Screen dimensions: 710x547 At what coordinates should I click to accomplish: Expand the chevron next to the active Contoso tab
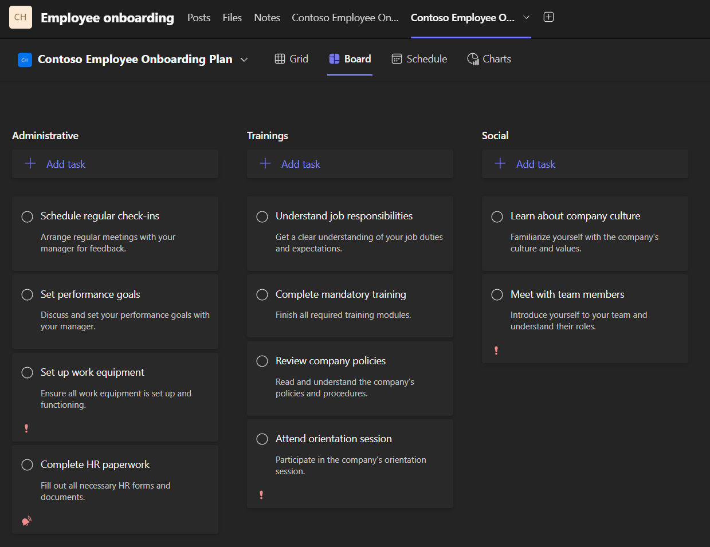pyautogui.click(x=526, y=17)
